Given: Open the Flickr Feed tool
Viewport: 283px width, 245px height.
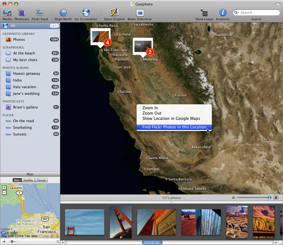Looking at the screenshot, I should click(x=40, y=13).
